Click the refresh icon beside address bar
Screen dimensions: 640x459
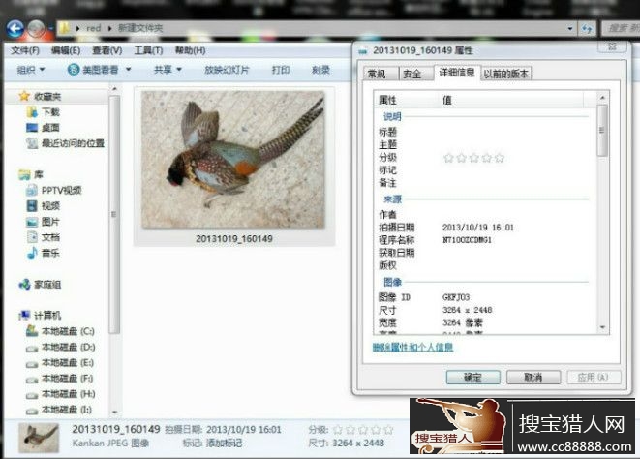pos(587,29)
